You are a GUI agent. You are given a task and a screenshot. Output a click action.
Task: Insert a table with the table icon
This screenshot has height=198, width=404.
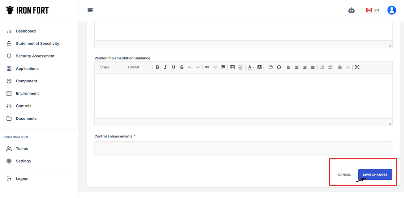click(232, 67)
